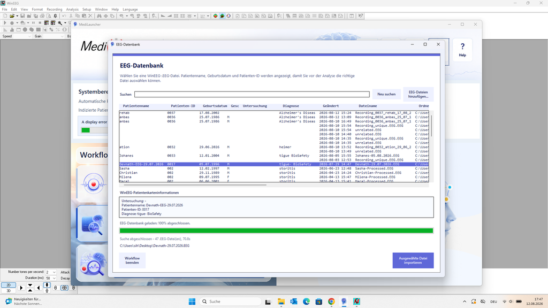The width and height of the screenshot is (548, 308).
Task: Click the Neu suchen button
Action: pyautogui.click(x=386, y=94)
